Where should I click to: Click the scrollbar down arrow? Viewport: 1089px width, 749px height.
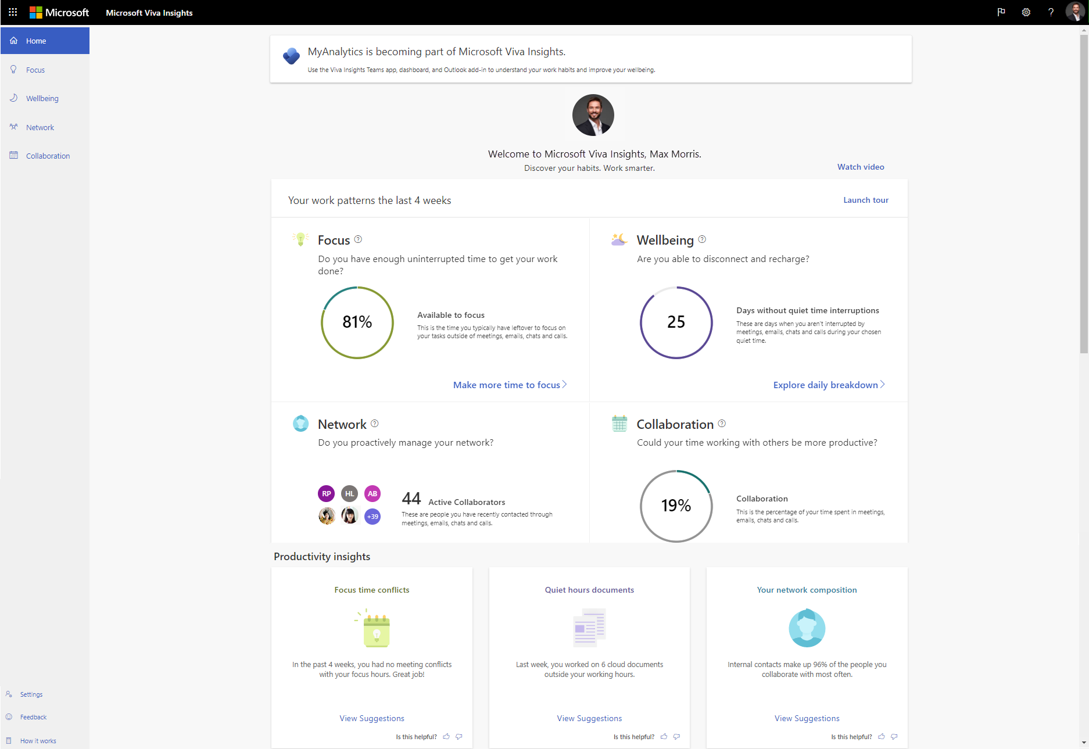pyautogui.click(x=1084, y=743)
